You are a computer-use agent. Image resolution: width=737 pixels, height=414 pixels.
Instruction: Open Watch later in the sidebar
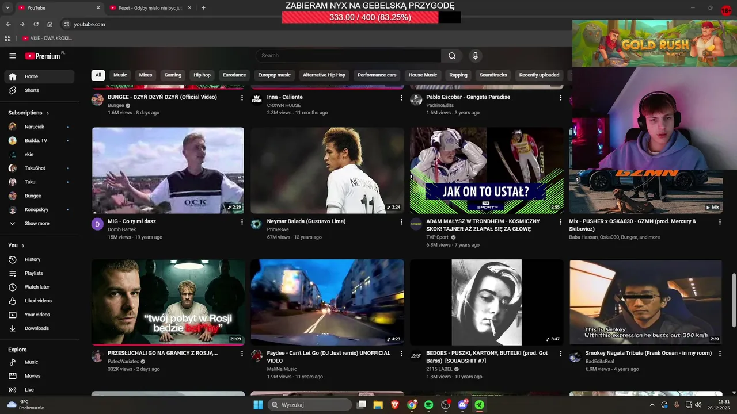pyautogui.click(x=39, y=287)
